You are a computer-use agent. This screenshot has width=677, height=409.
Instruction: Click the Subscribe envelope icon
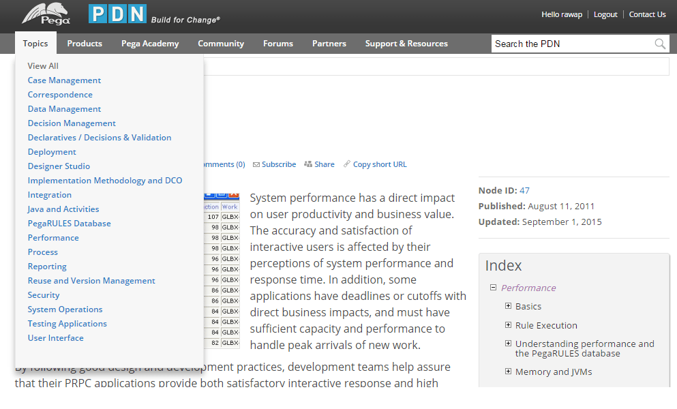pos(256,164)
